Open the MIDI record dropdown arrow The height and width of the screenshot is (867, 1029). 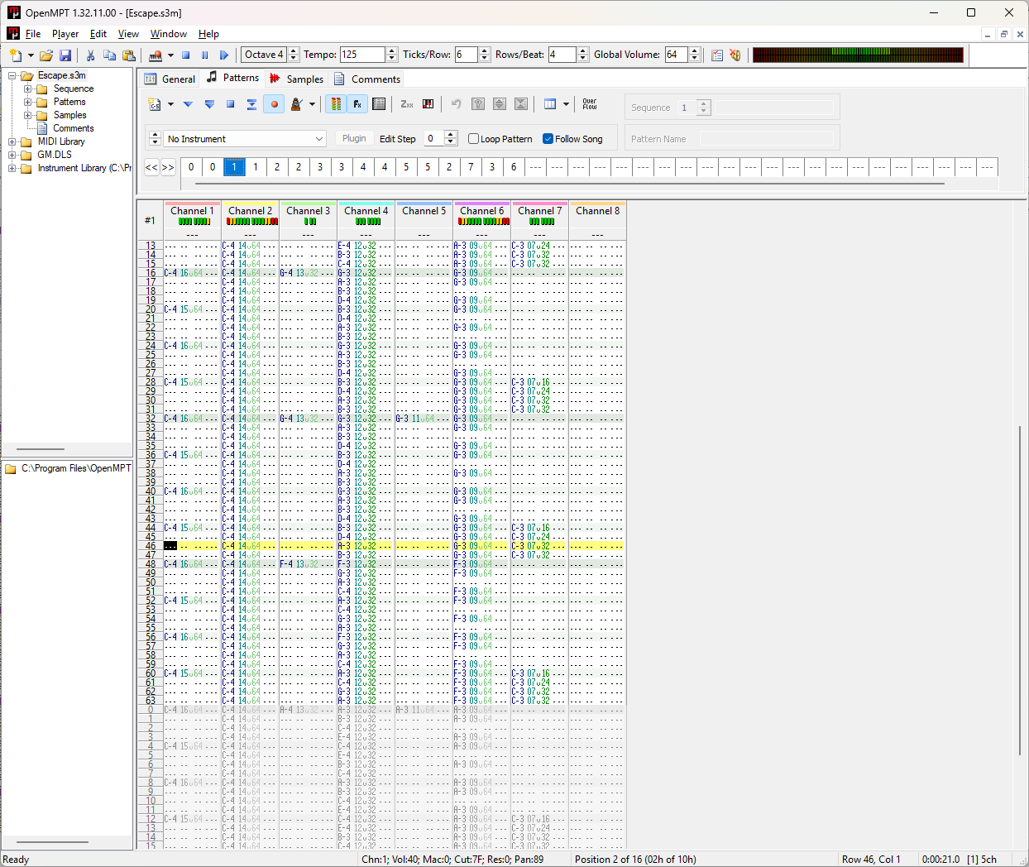tap(170, 55)
